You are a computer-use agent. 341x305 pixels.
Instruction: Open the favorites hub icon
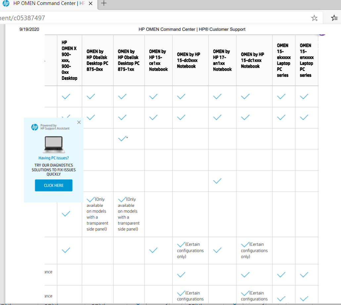pyautogui.click(x=334, y=18)
